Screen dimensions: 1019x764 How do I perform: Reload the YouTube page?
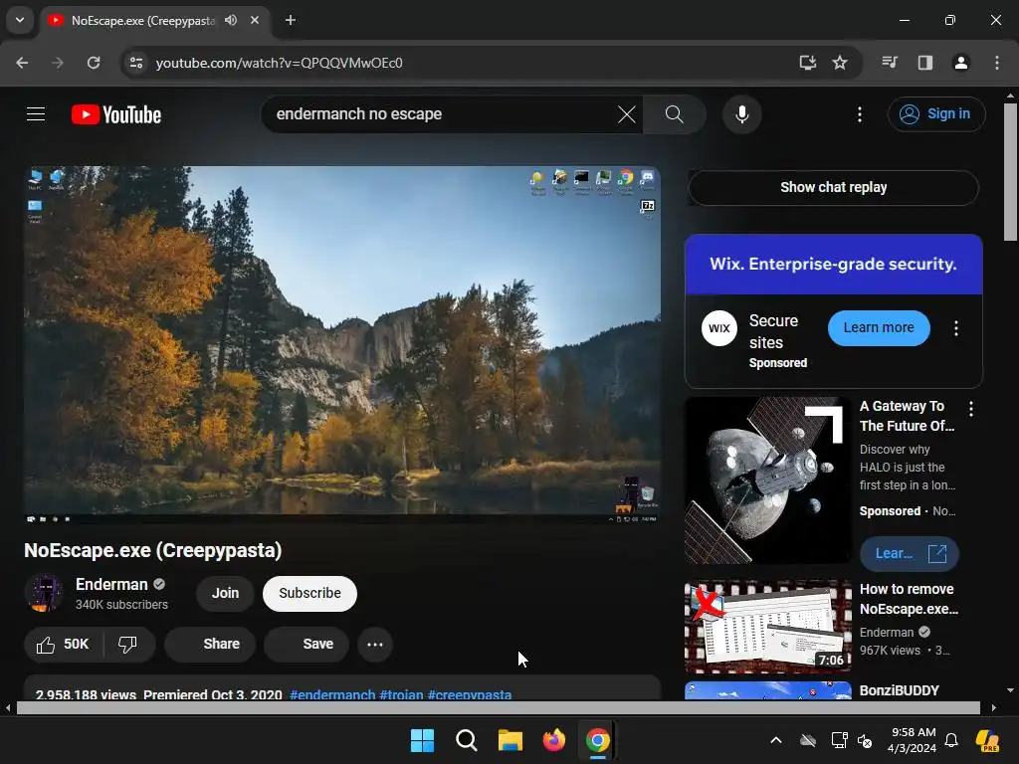click(94, 63)
